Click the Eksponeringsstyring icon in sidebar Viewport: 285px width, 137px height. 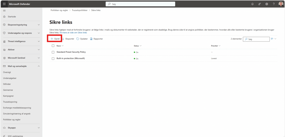tap(4, 25)
